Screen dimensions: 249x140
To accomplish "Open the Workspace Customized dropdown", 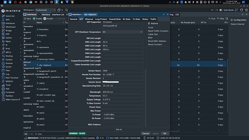I will point(45,10).
